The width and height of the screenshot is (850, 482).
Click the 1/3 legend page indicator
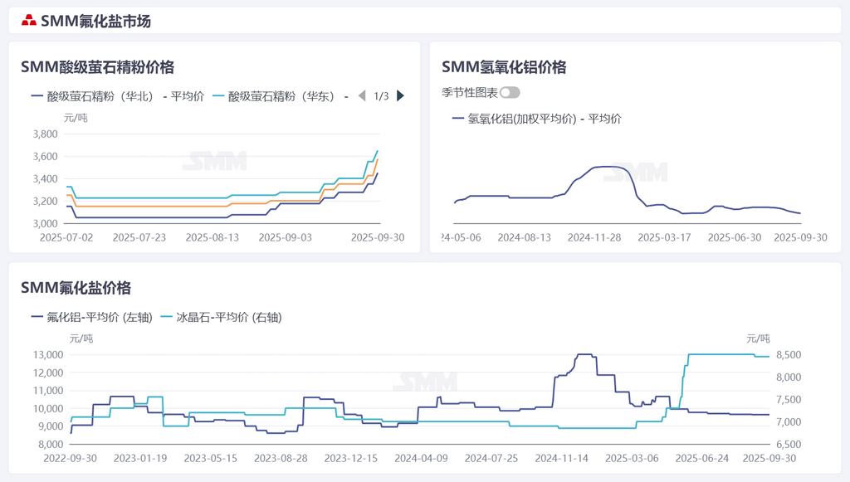tap(381, 96)
